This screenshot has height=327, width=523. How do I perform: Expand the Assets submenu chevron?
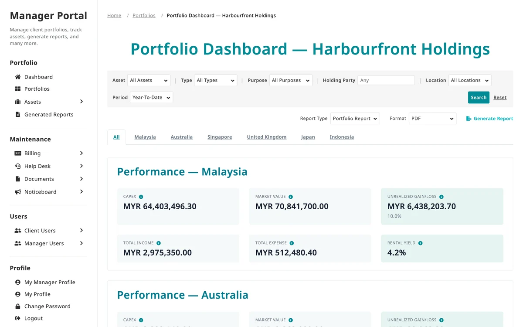click(82, 102)
